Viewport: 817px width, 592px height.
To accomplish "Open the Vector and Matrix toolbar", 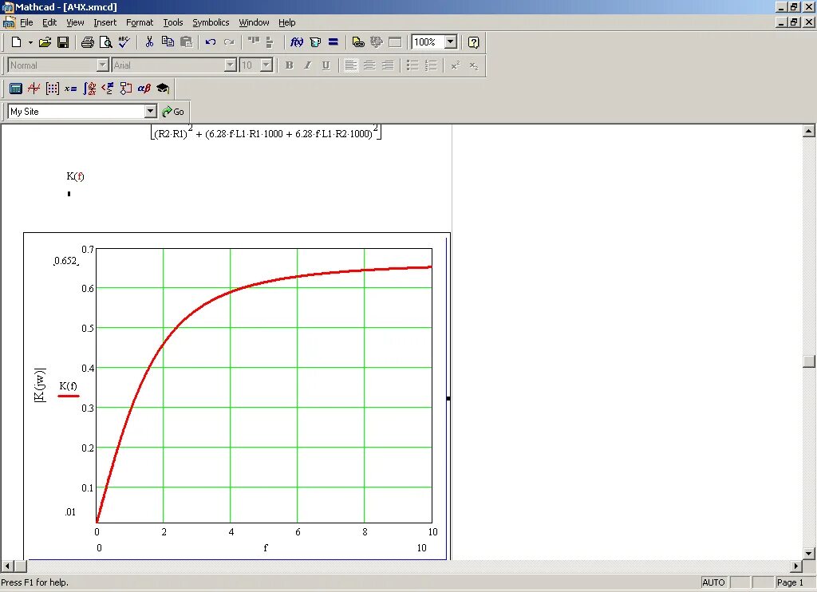I will click(x=52, y=88).
